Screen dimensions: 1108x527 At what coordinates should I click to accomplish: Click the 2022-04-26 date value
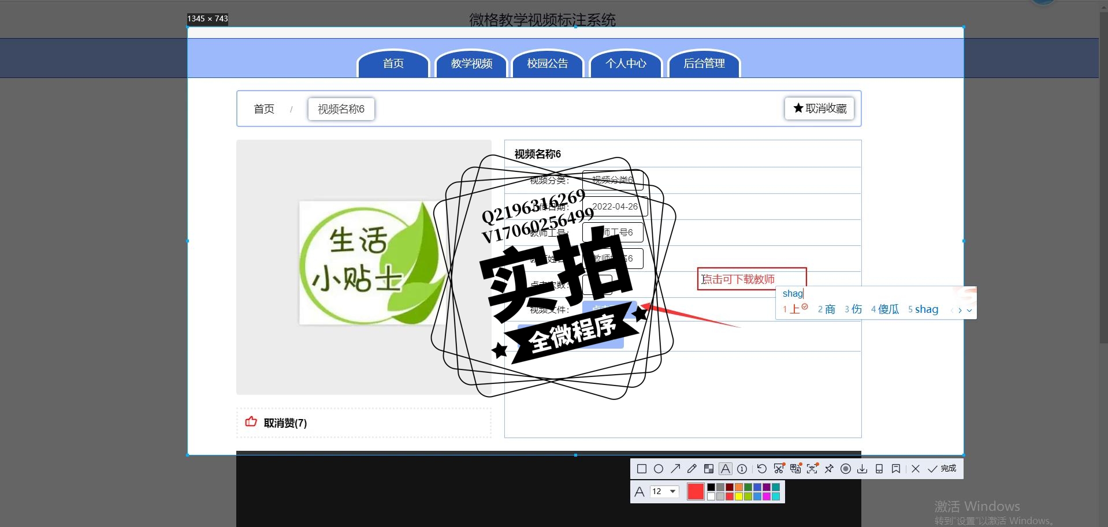(615, 207)
